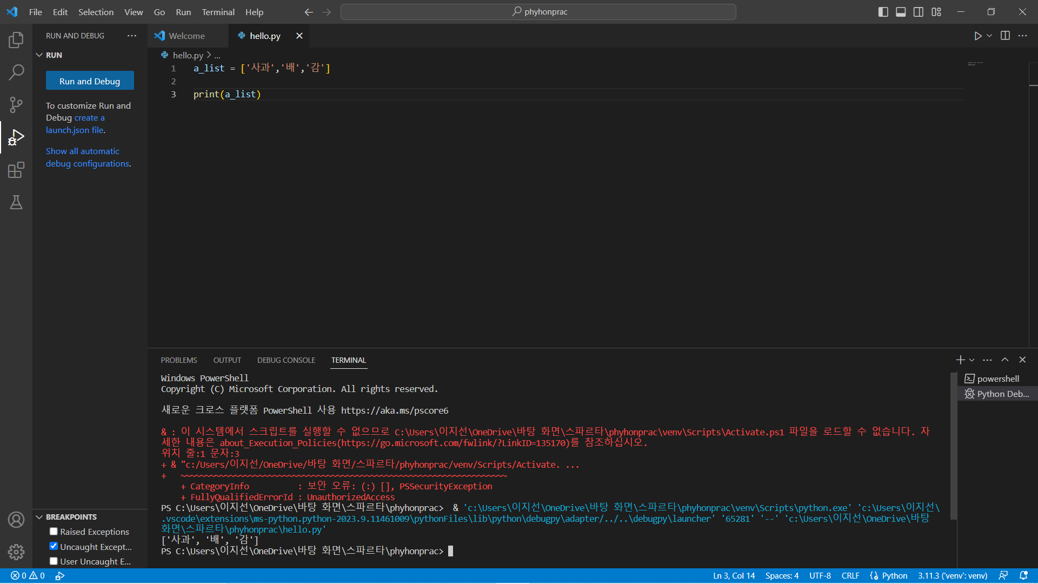Open the terminal launch profile dropdown
The height and width of the screenshot is (584, 1038).
click(972, 360)
